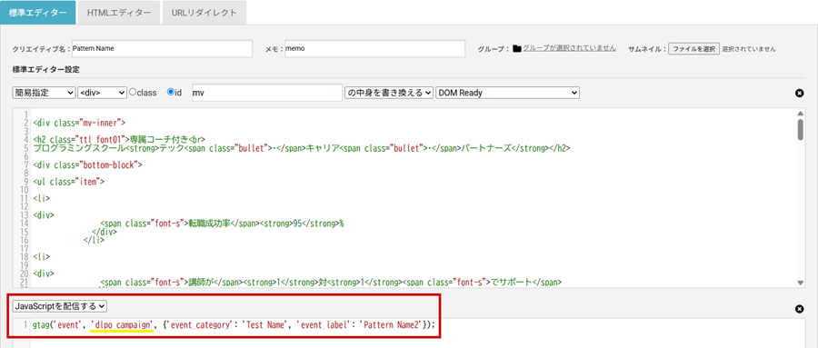The height and width of the screenshot is (348, 818).
Task: Select the id radio button
Action: pyautogui.click(x=170, y=92)
